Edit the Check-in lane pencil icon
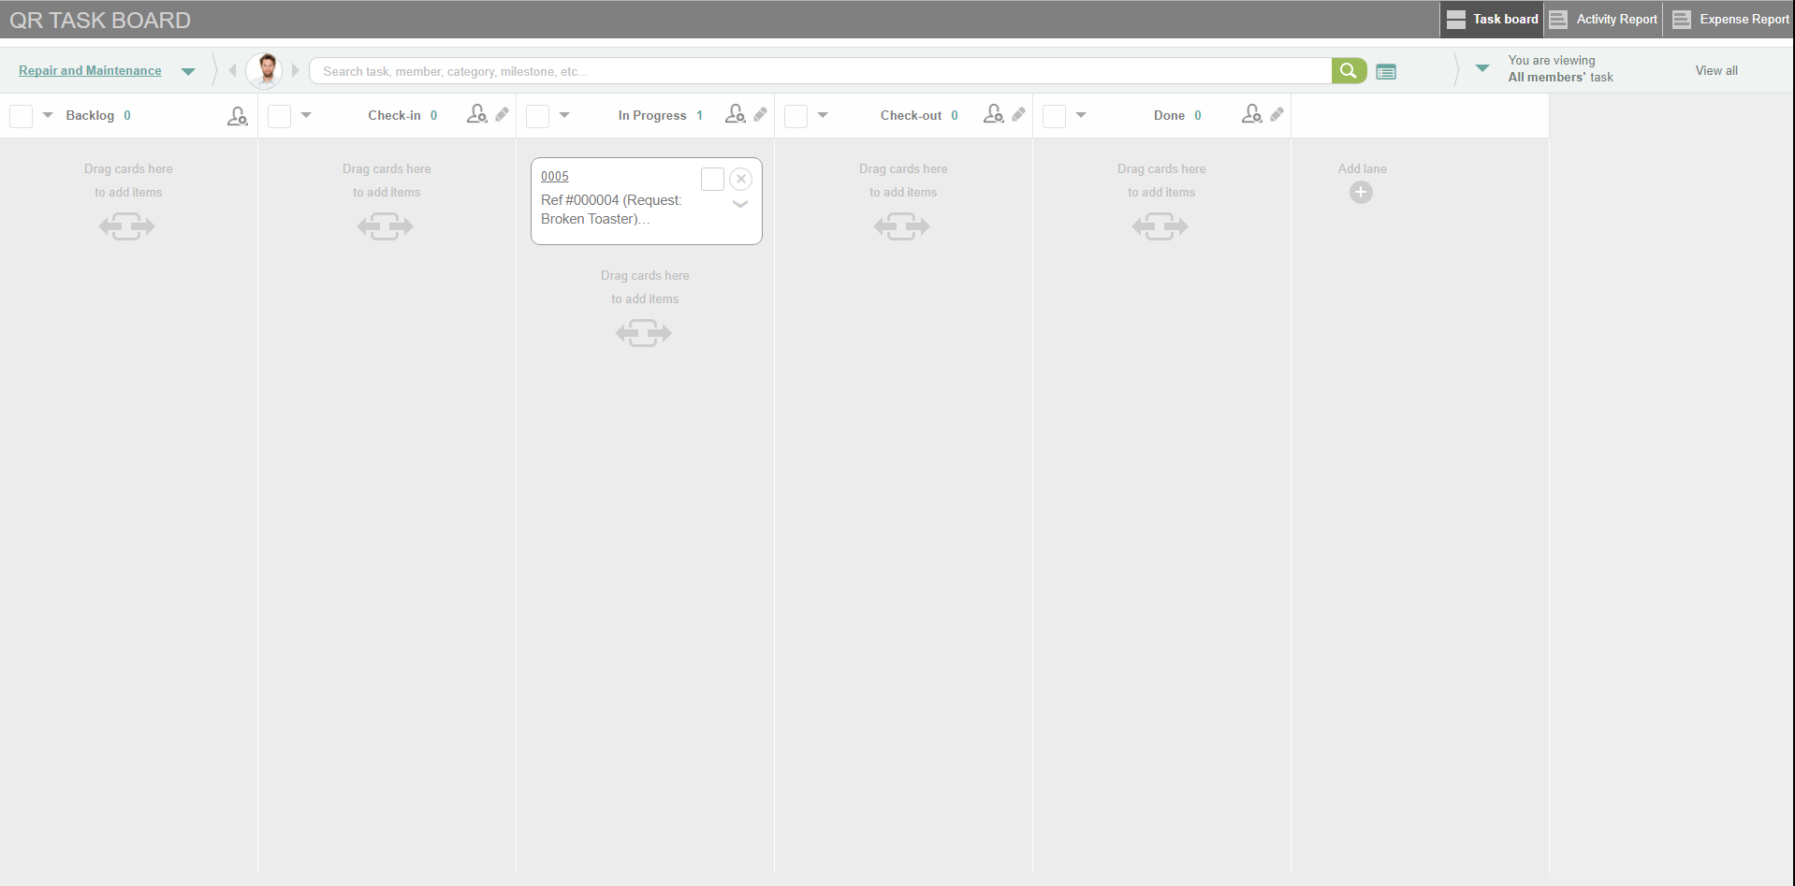 pyautogui.click(x=502, y=114)
